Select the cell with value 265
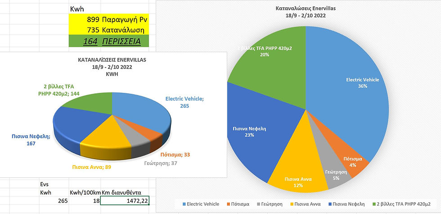This screenshot has height=214, width=441. tap(54, 200)
